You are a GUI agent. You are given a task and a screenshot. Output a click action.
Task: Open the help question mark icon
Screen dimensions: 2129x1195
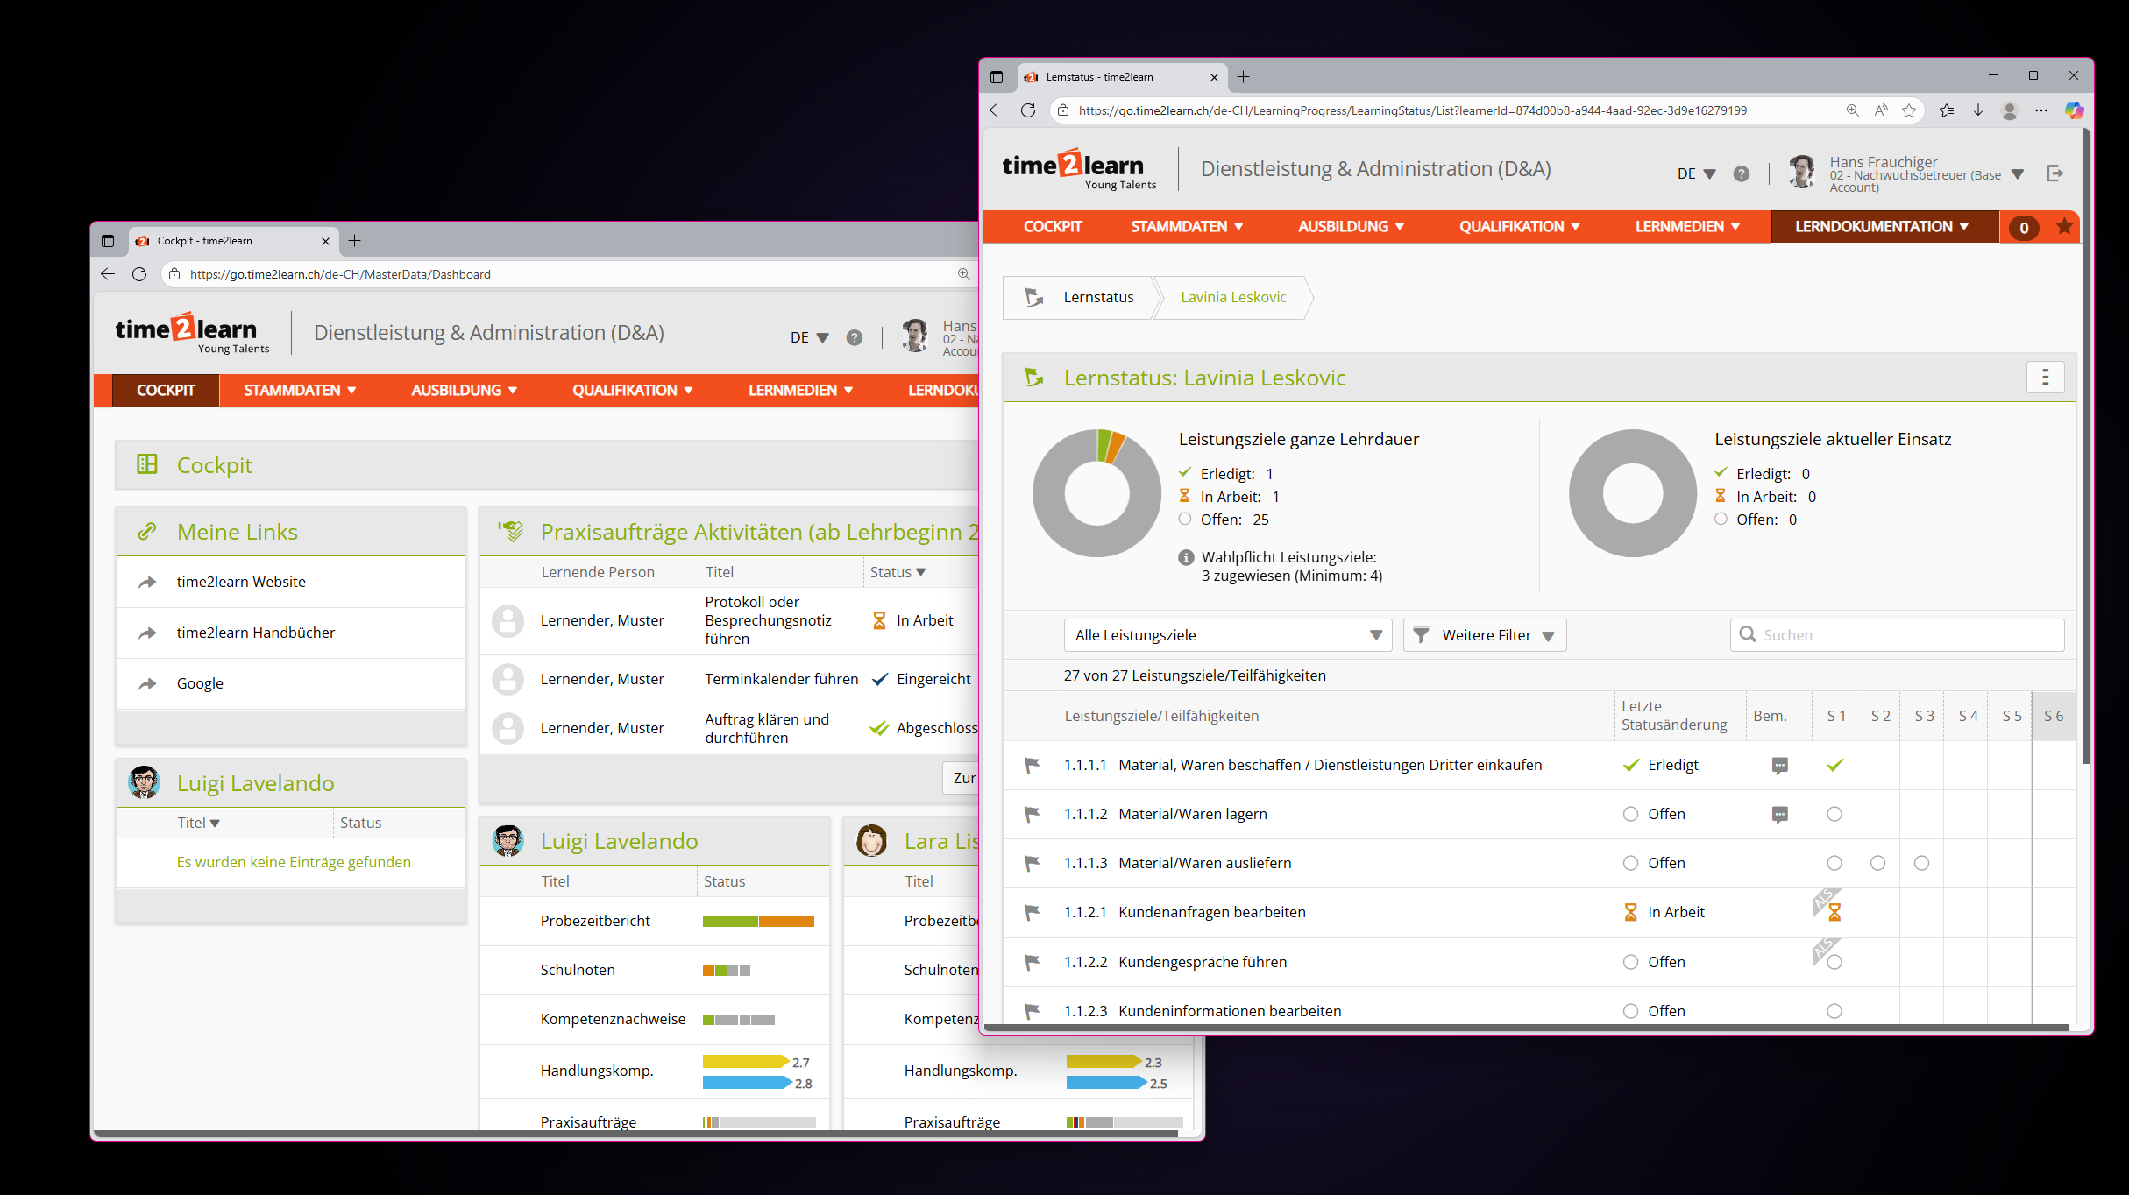point(1741,173)
